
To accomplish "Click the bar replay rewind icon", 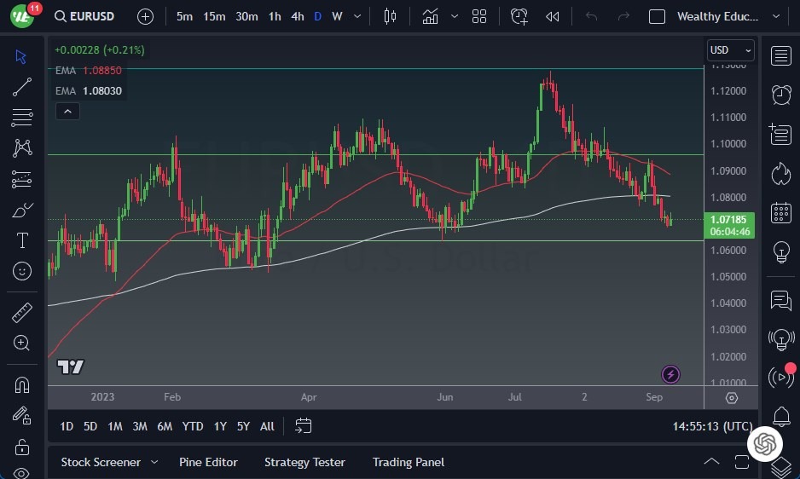I will click(553, 16).
